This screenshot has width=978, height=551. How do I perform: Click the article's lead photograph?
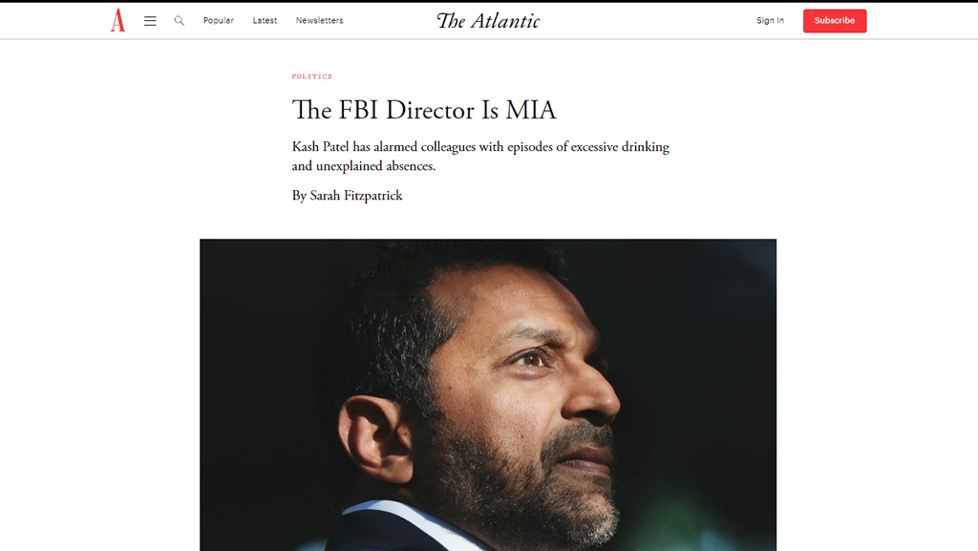point(488,394)
